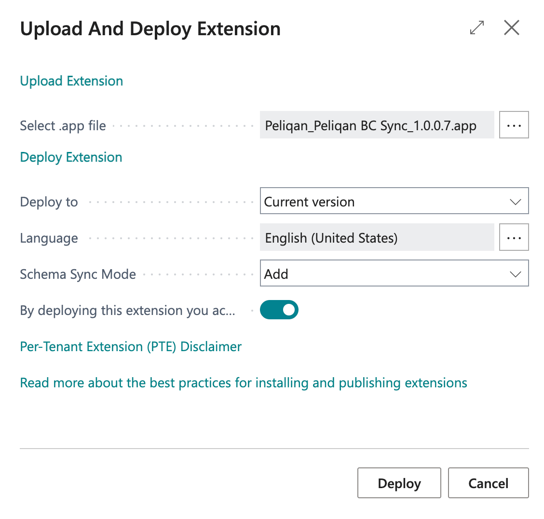Click the selected .app file name field

tap(377, 125)
